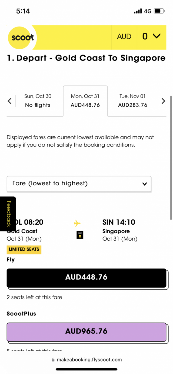The width and height of the screenshot is (173, 374).
Task: Choose the Fly fare AUD448.76 button
Action: pos(86,278)
